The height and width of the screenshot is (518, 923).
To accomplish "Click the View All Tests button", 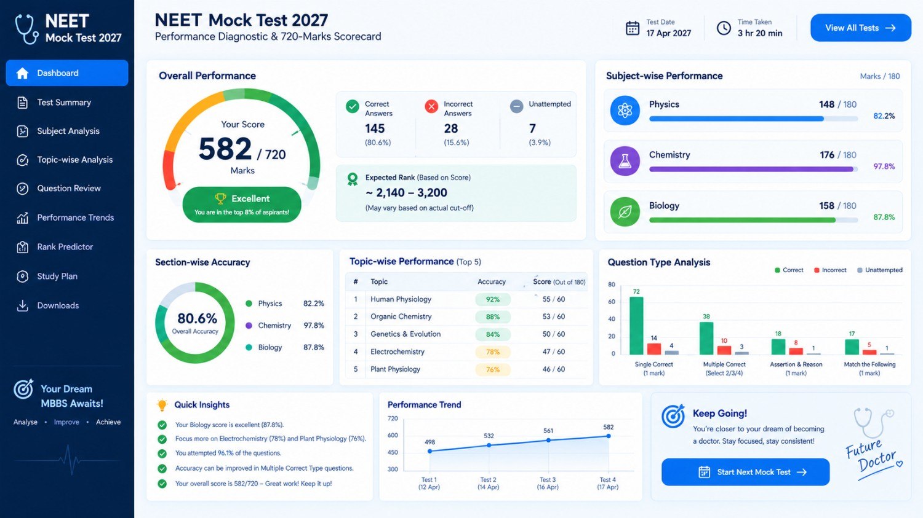I will [x=860, y=28].
